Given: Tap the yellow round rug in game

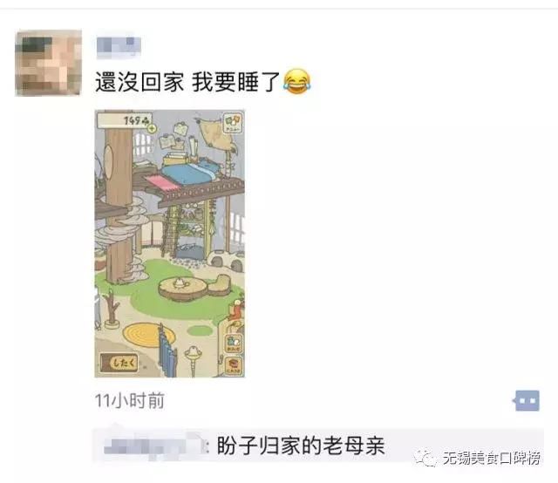Looking at the screenshot, I should pos(149,334).
